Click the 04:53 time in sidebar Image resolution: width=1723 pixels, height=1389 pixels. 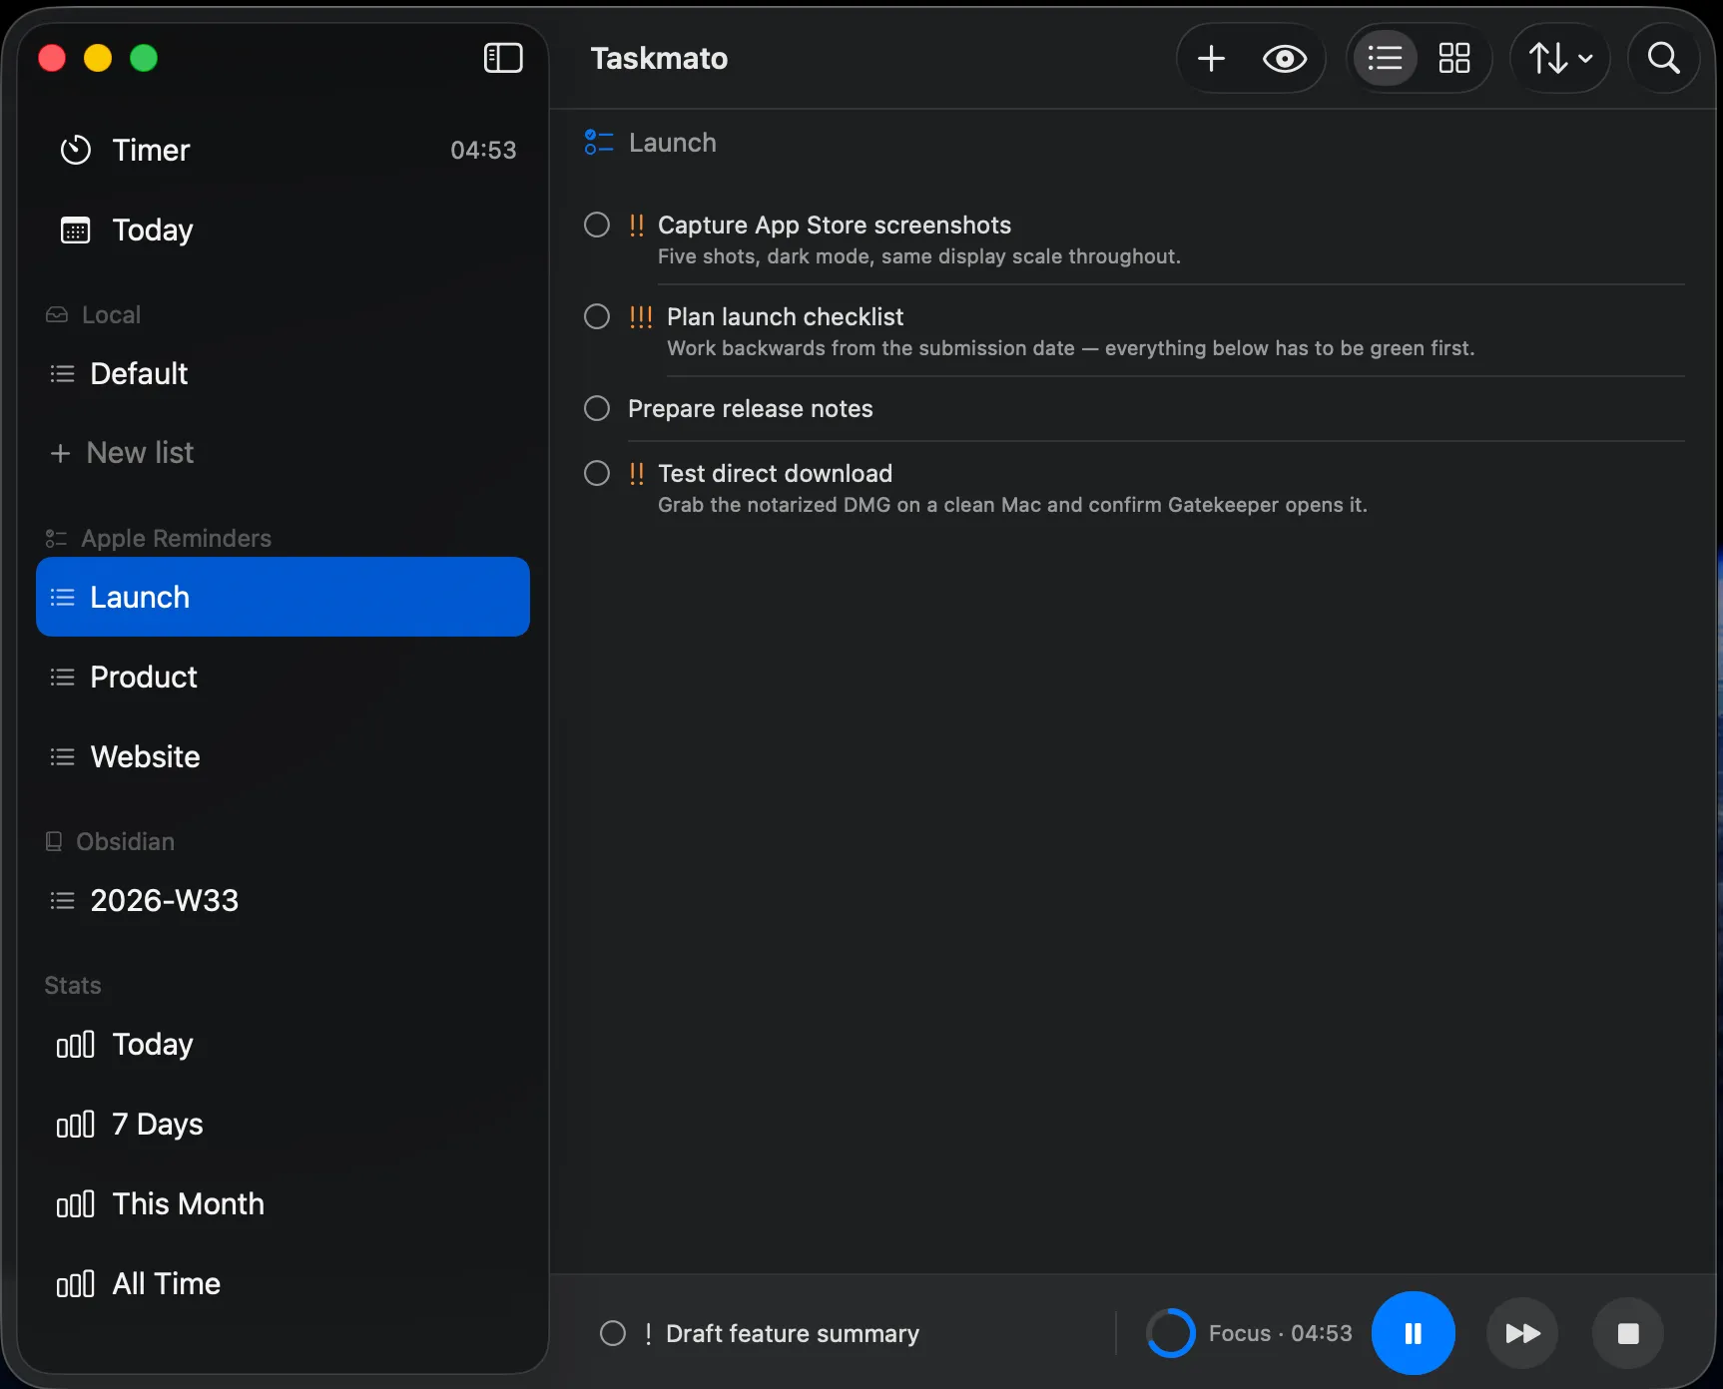(x=483, y=151)
